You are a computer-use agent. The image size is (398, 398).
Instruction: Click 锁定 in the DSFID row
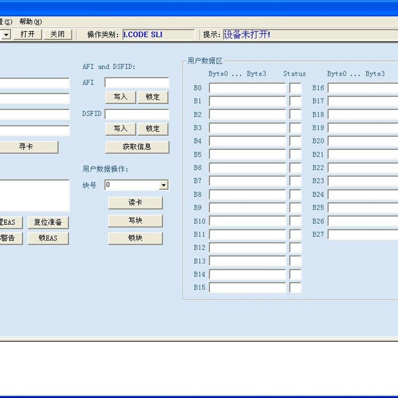click(x=153, y=129)
